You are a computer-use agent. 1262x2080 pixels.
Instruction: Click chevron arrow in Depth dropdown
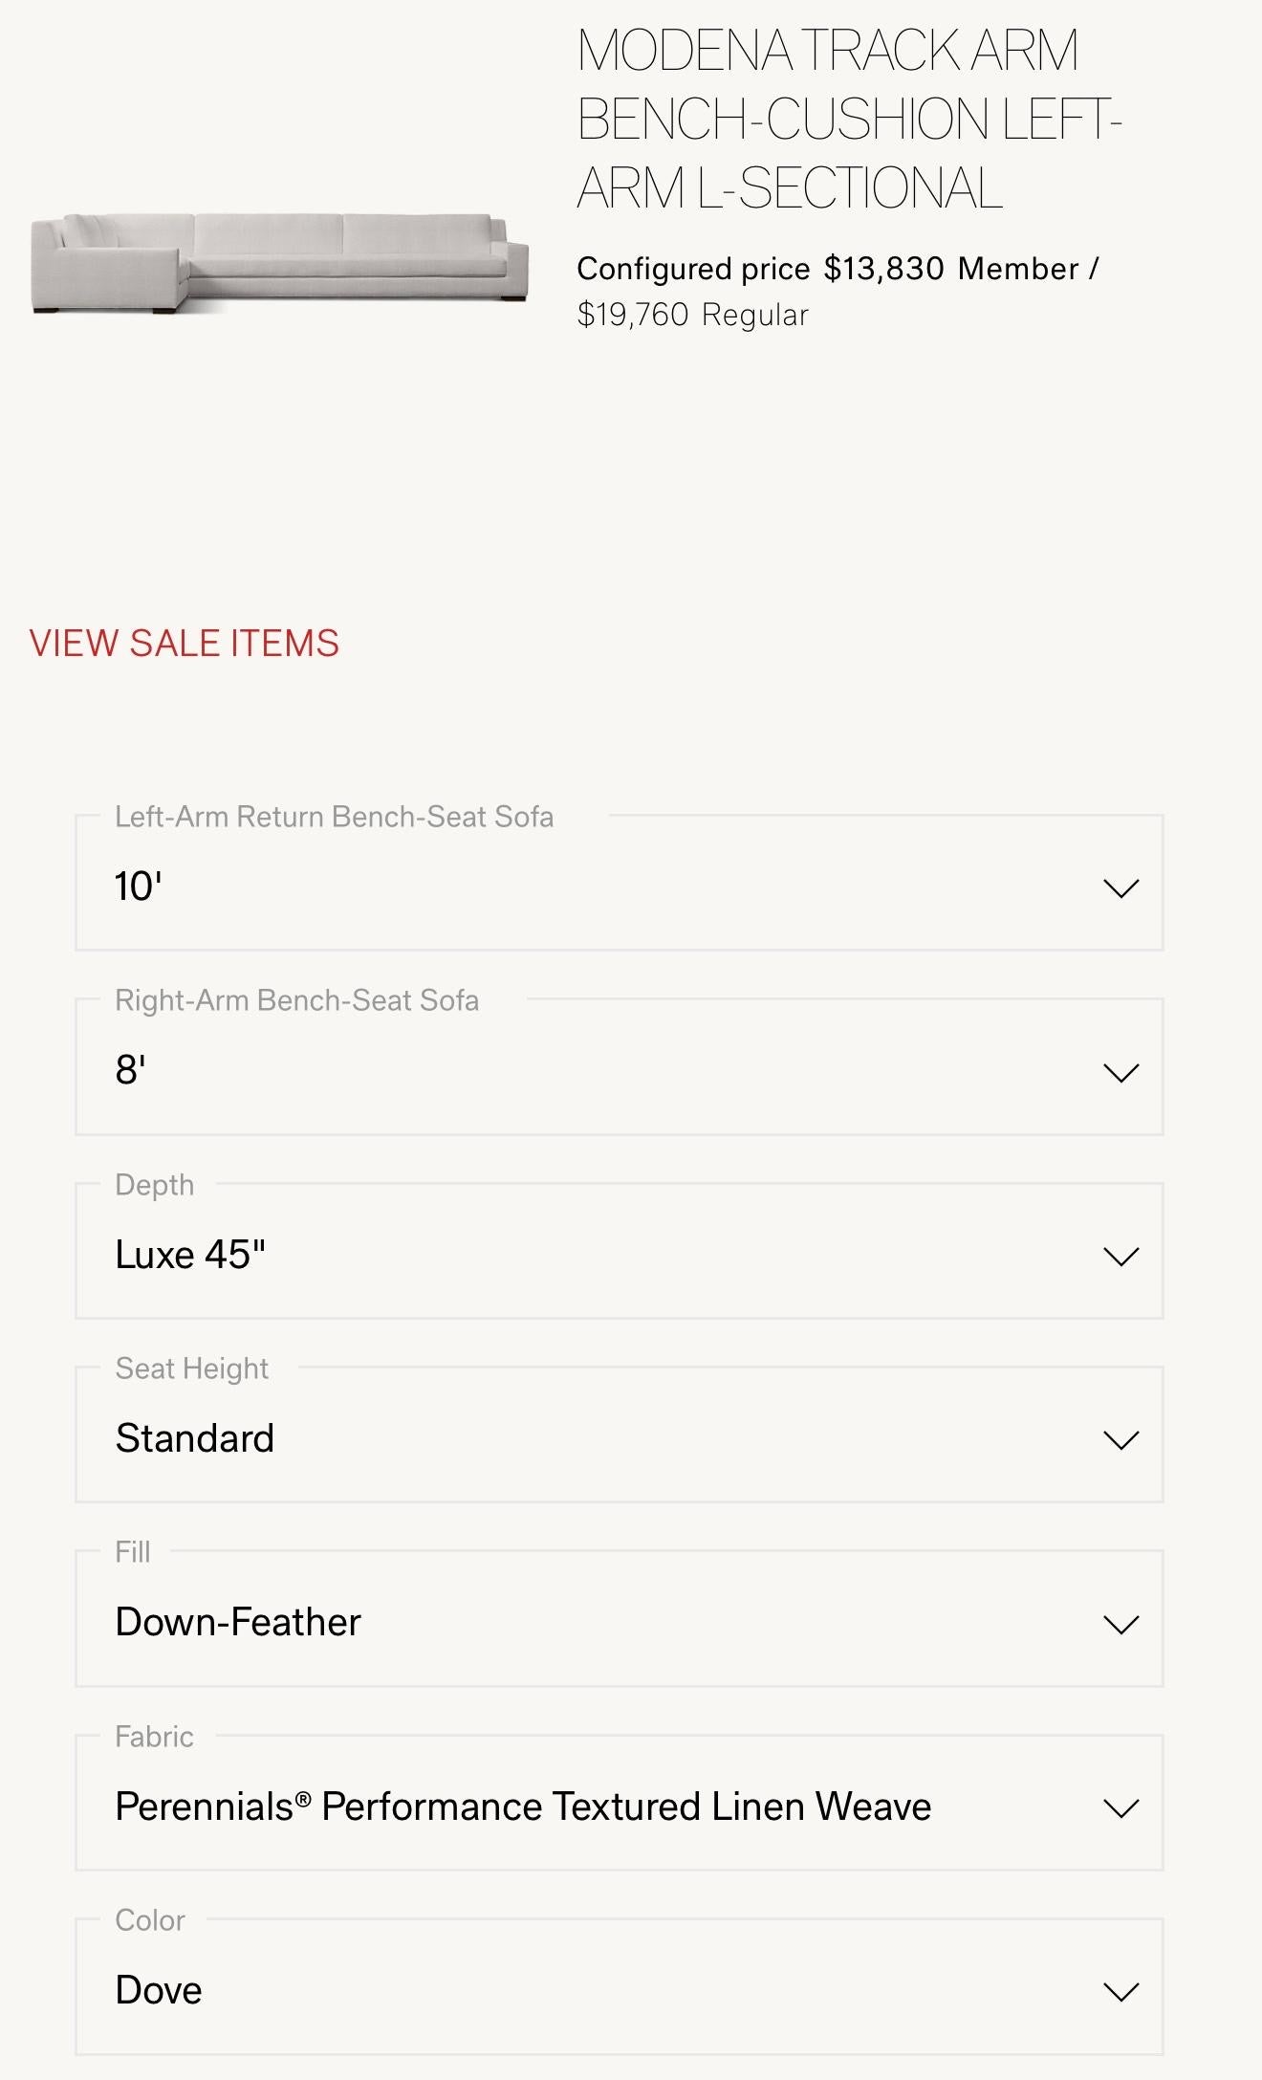click(1121, 1256)
